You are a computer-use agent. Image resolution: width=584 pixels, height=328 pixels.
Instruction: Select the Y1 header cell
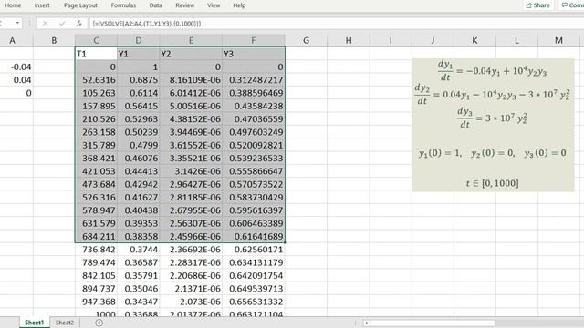coord(138,54)
